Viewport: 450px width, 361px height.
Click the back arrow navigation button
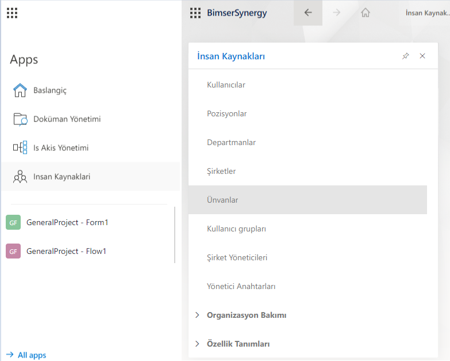pos(308,13)
